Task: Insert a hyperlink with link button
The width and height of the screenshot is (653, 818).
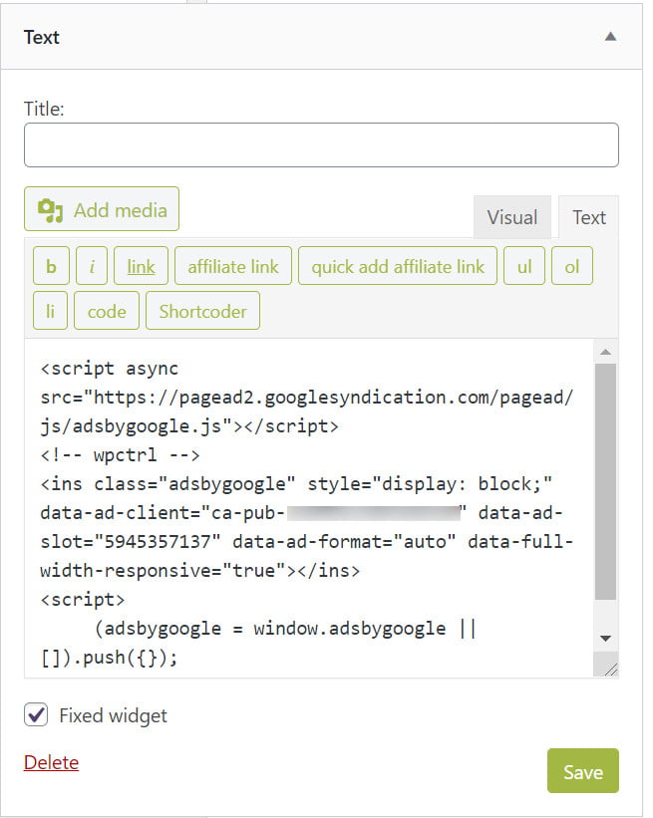Action: pyautogui.click(x=141, y=266)
